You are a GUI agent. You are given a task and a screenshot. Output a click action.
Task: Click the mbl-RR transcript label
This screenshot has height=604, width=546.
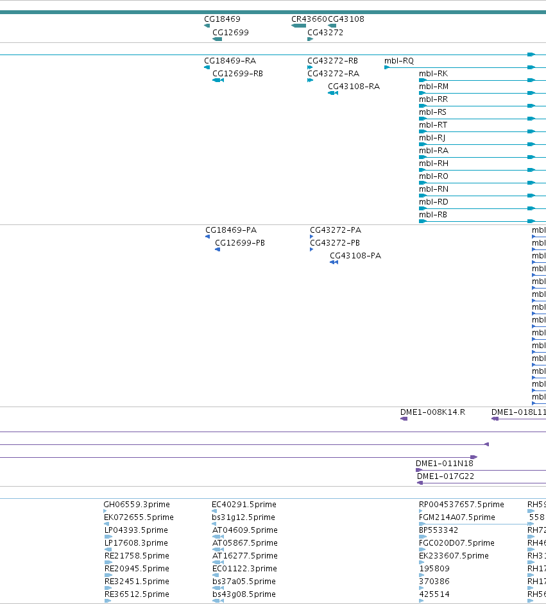(434, 99)
